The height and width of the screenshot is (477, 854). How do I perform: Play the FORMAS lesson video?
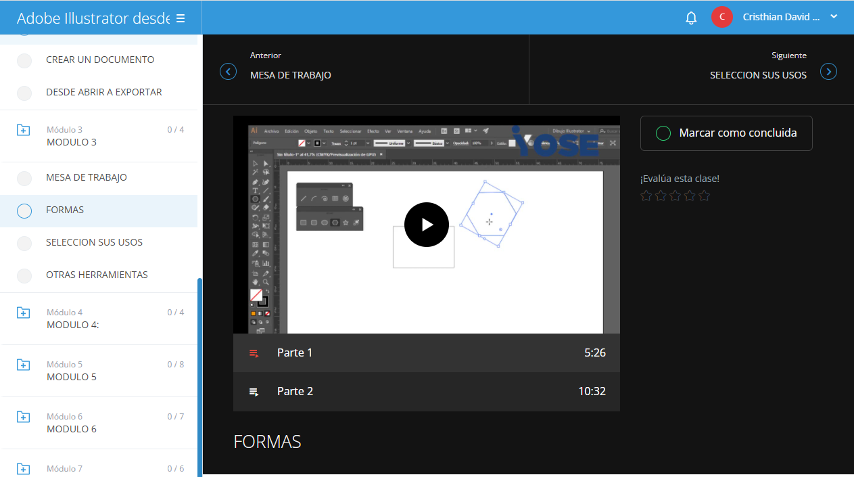pos(426,225)
